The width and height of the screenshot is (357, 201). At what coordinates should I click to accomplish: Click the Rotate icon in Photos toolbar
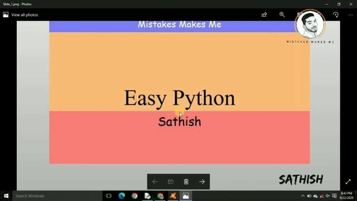336,15
